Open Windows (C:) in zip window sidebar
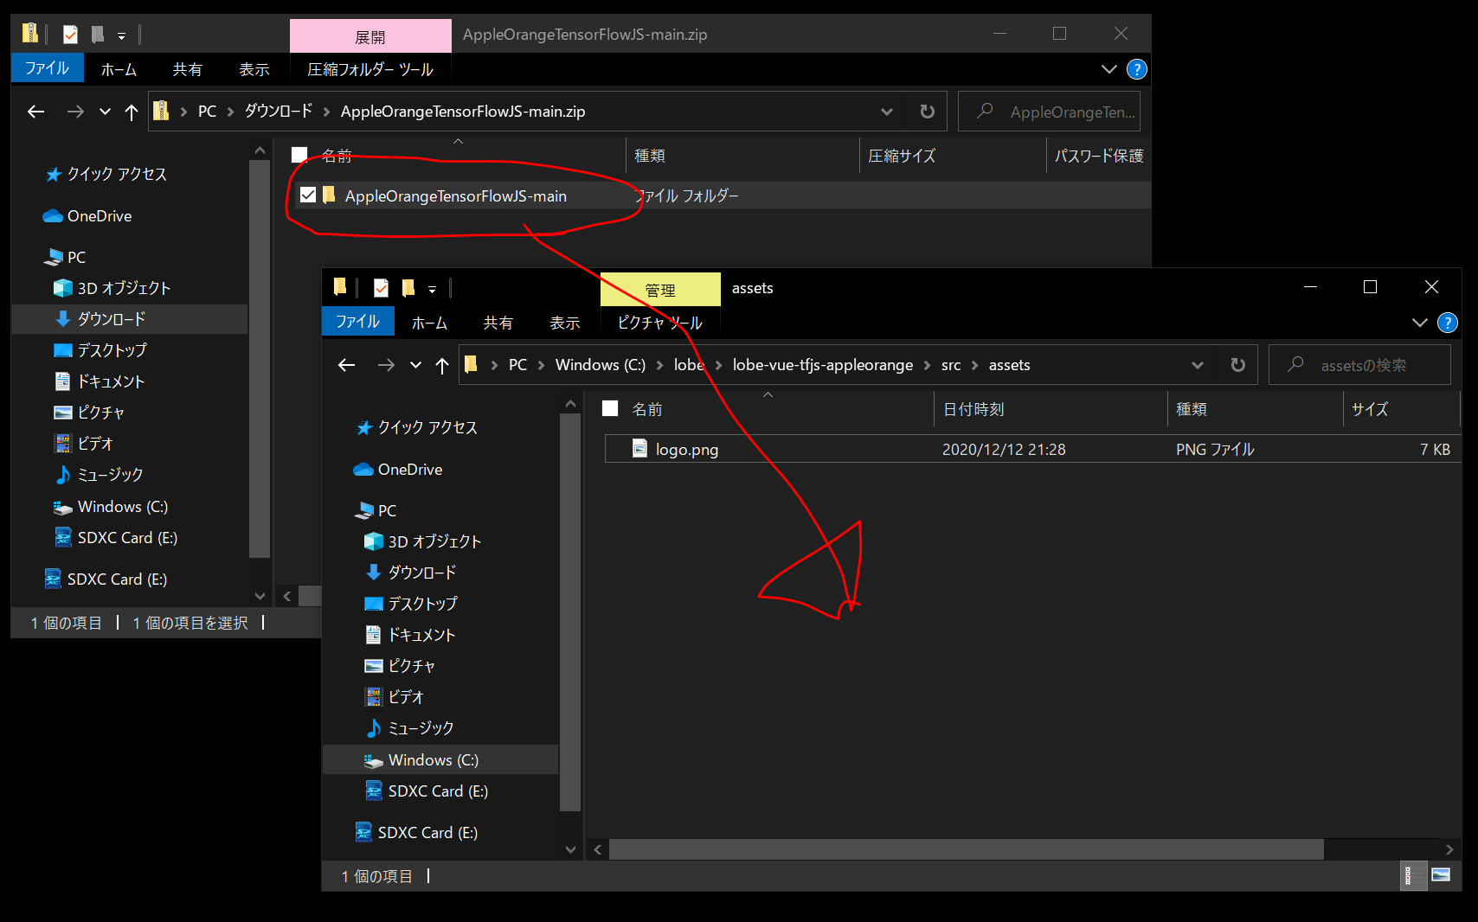Screen dimensions: 1478x922 (x=112, y=507)
